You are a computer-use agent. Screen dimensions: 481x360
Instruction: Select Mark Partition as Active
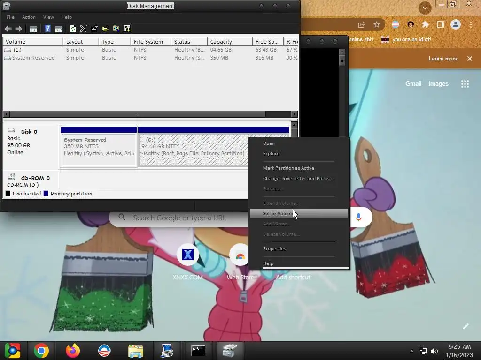(x=299, y=168)
